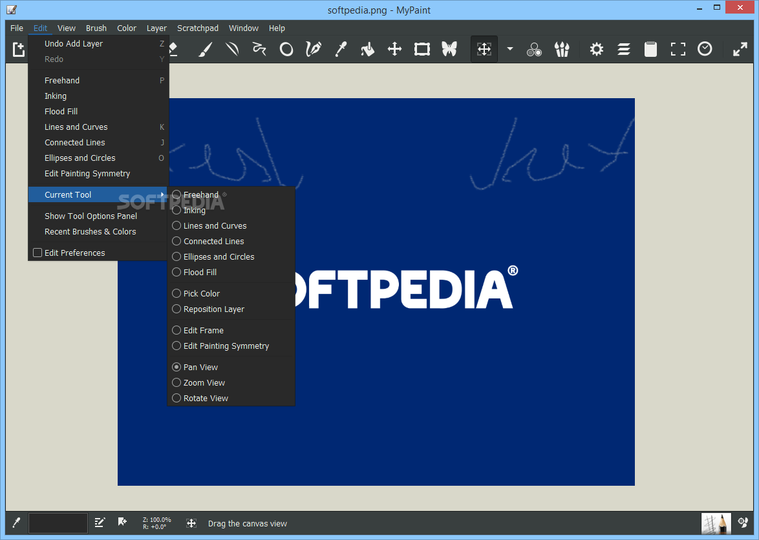Open the View menu

67,28
